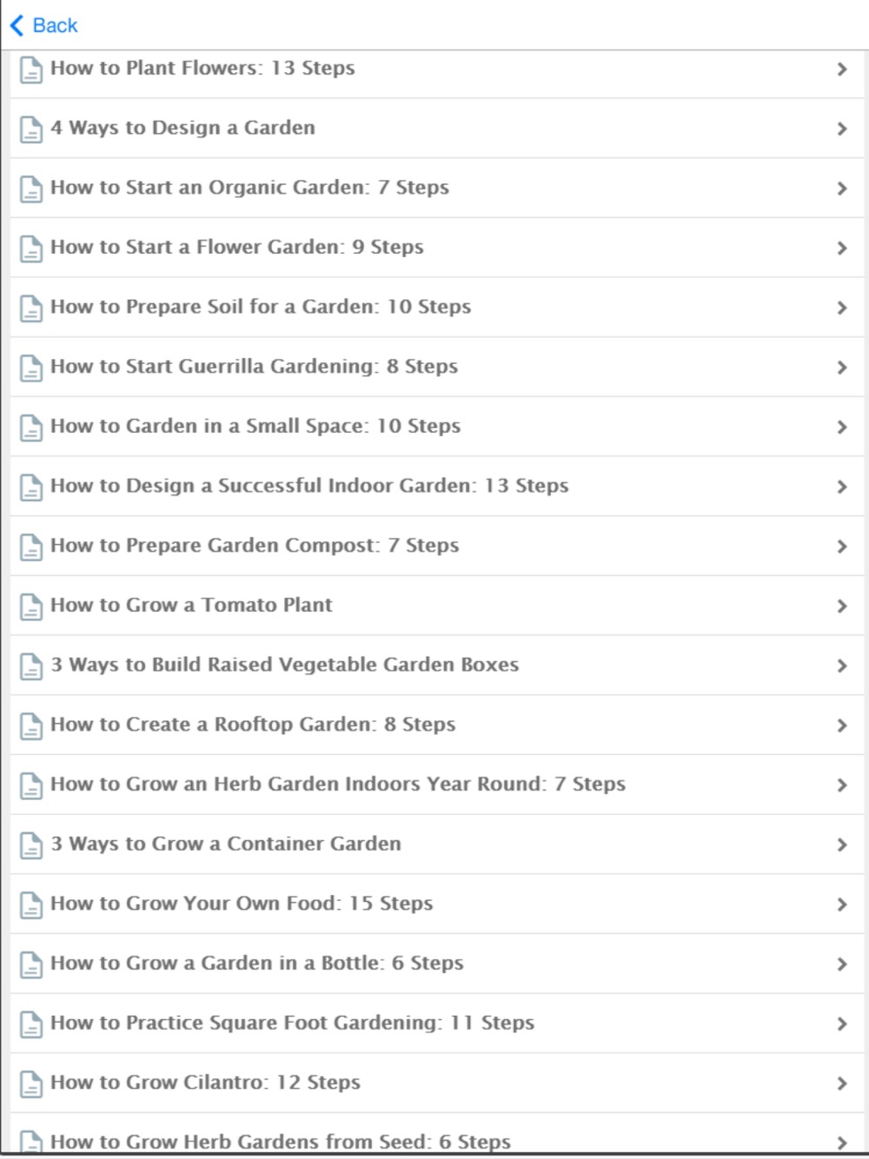
Task: Select Grow an Herb Garden Indoors Year Round
Action: click(x=338, y=785)
